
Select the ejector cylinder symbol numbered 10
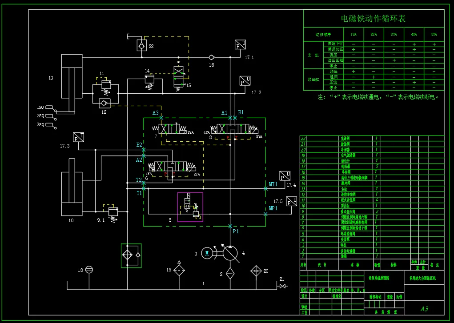(x=72, y=187)
